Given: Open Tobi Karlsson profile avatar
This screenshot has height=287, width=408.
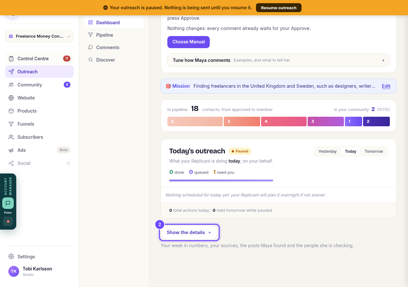Looking at the screenshot, I should pyautogui.click(x=14, y=271).
